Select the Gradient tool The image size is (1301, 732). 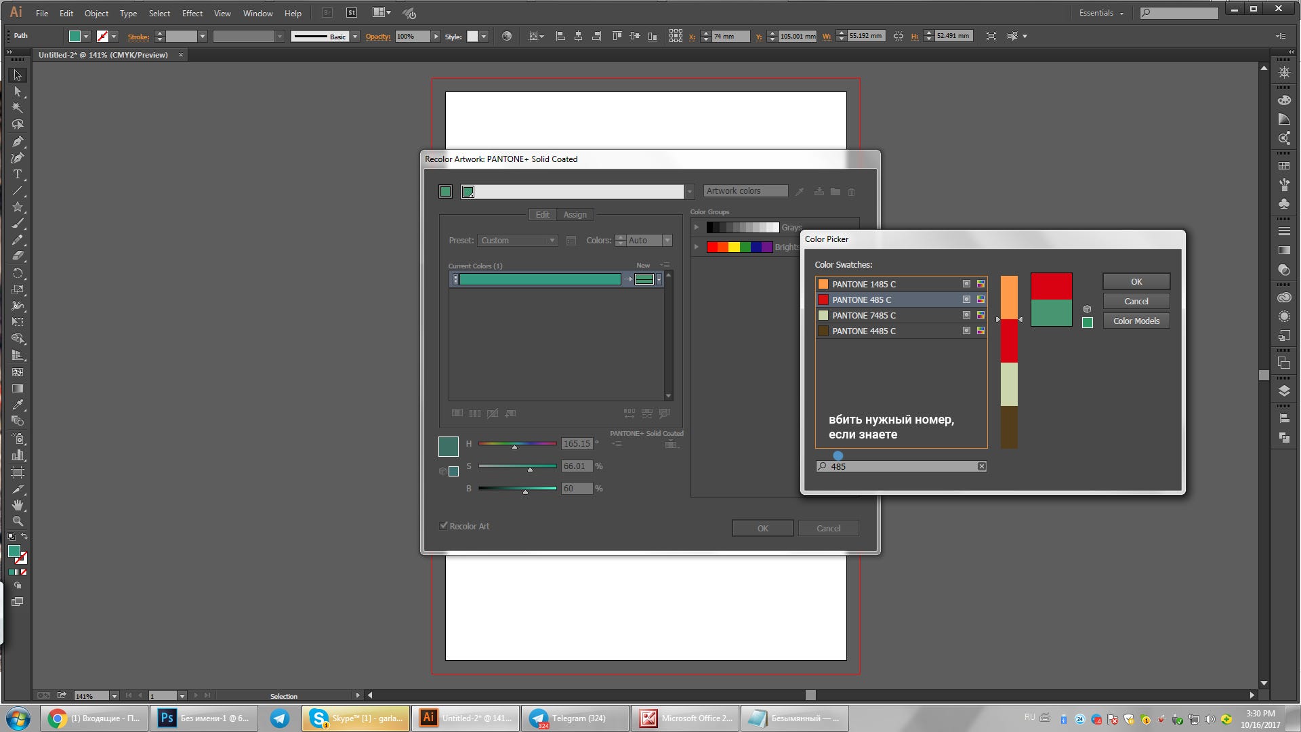click(18, 388)
